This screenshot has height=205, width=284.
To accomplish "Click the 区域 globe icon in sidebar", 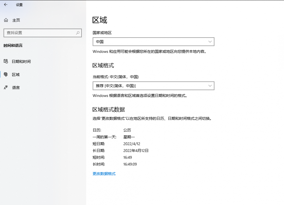I will coord(6,75).
